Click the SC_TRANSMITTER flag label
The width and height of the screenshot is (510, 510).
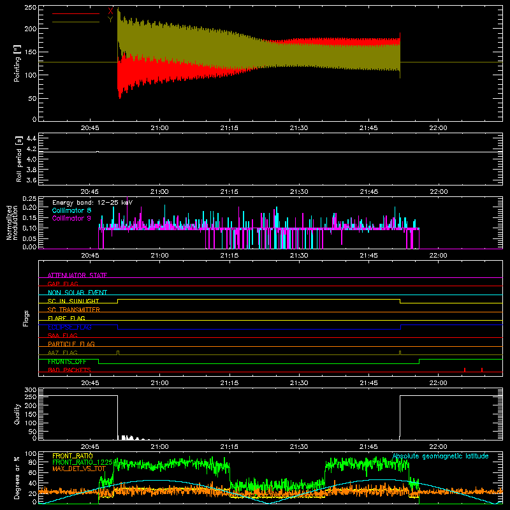(x=74, y=310)
